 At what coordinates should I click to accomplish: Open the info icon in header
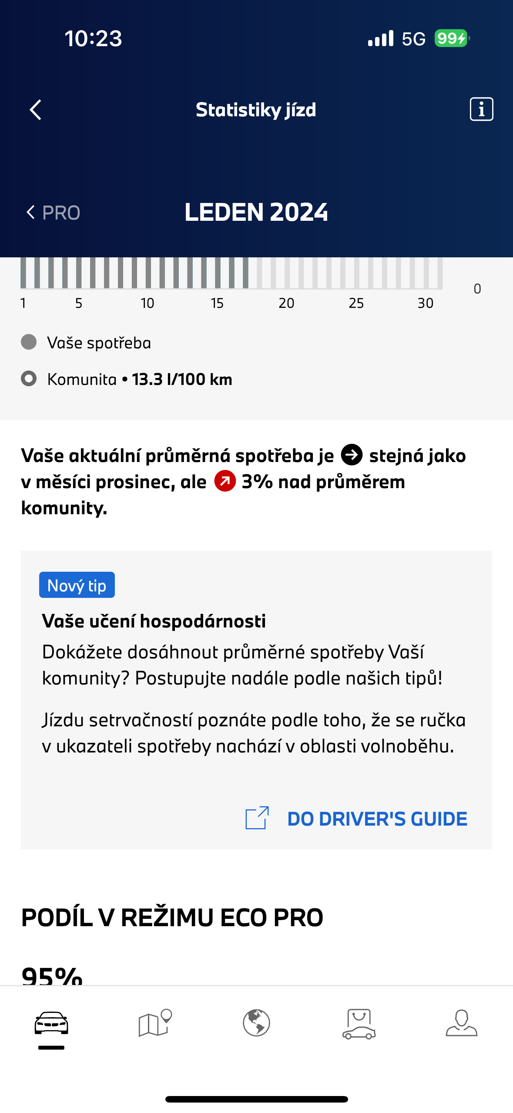pyautogui.click(x=481, y=109)
